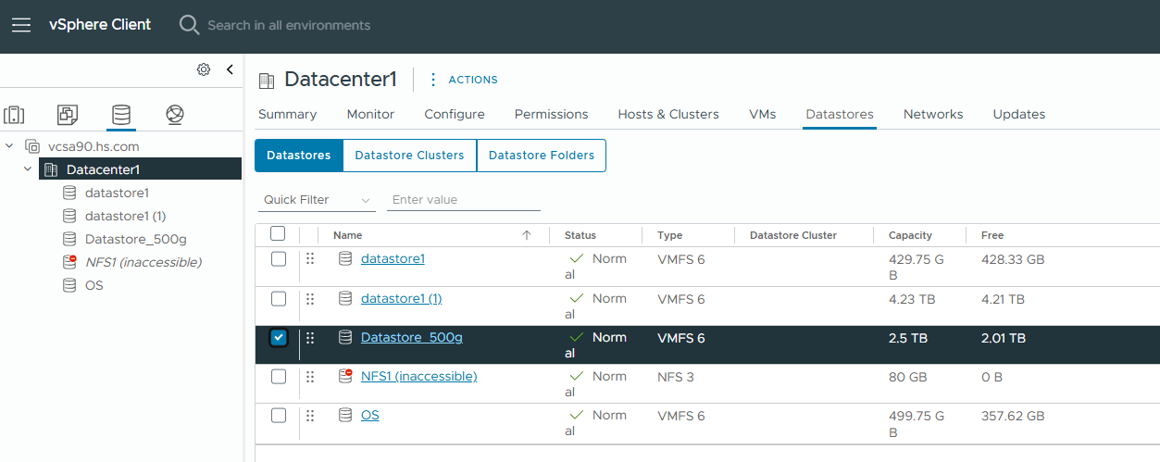This screenshot has height=462, width=1160.
Task: Open the datastore1 (1) link in table
Action: [x=402, y=298]
